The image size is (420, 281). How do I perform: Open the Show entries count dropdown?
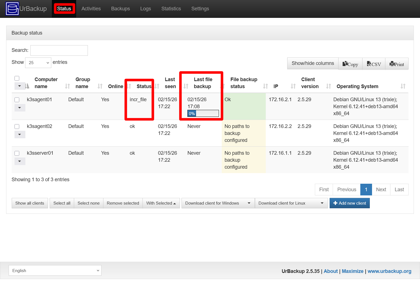click(38, 62)
